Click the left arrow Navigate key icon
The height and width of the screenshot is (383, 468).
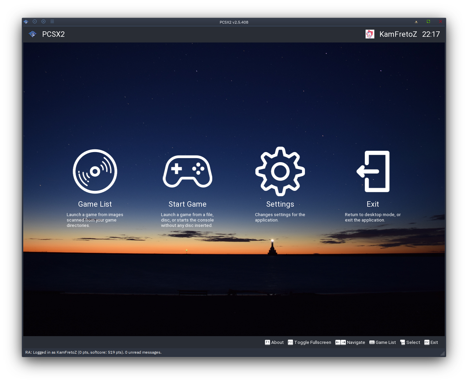[338, 342]
